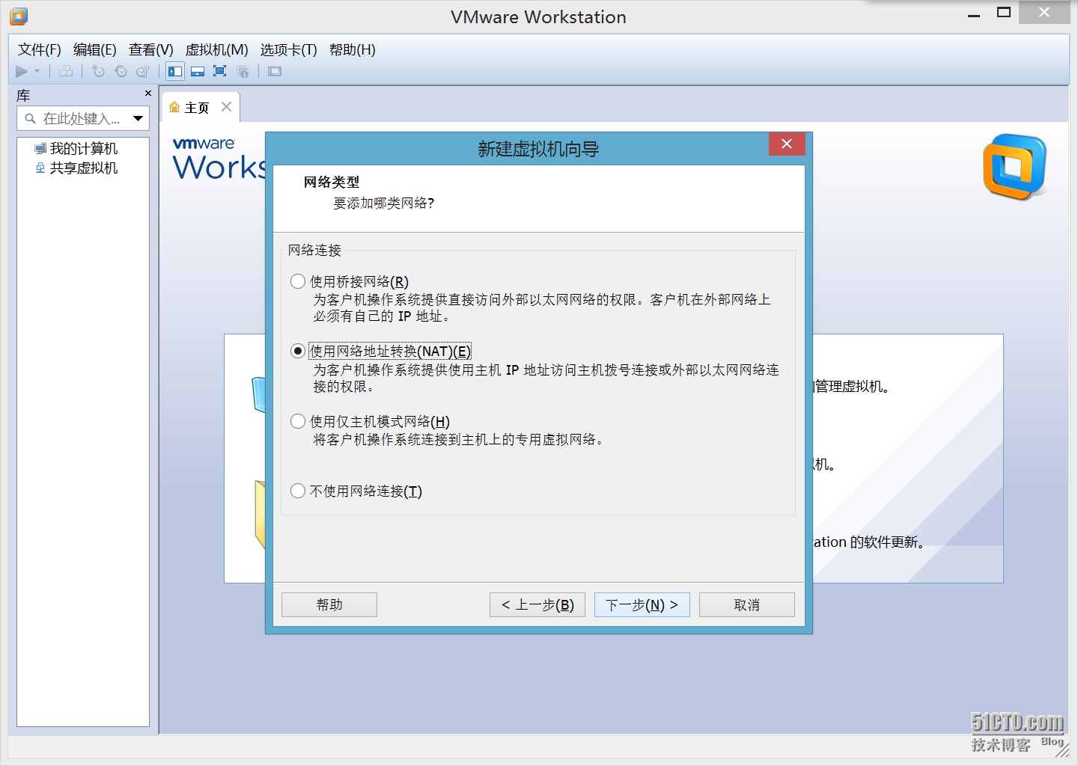Select 使用网络地址转换(NAT)(E) radio button
Viewport: 1078px width, 766px height.
coord(298,351)
